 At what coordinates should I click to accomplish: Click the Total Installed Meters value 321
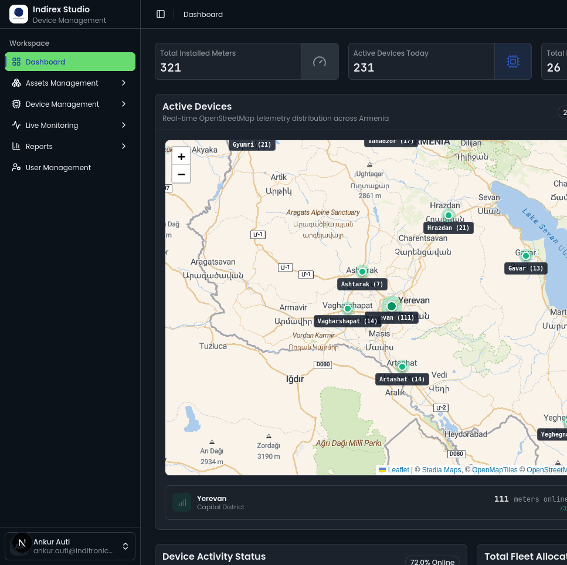click(x=170, y=67)
